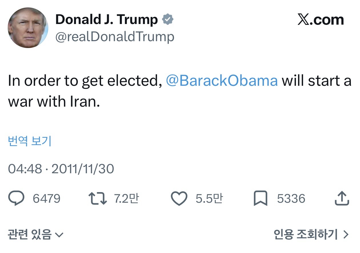The height and width of the screenshot is (253, 360).
Task: Like the tweet with the heart icon
Action: (179, 199)
